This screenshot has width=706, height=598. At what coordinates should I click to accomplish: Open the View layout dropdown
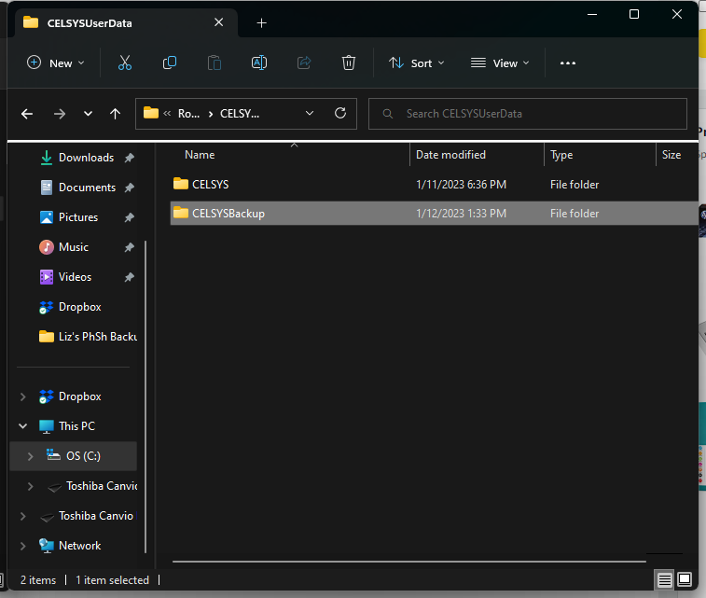tap(500, 63)
